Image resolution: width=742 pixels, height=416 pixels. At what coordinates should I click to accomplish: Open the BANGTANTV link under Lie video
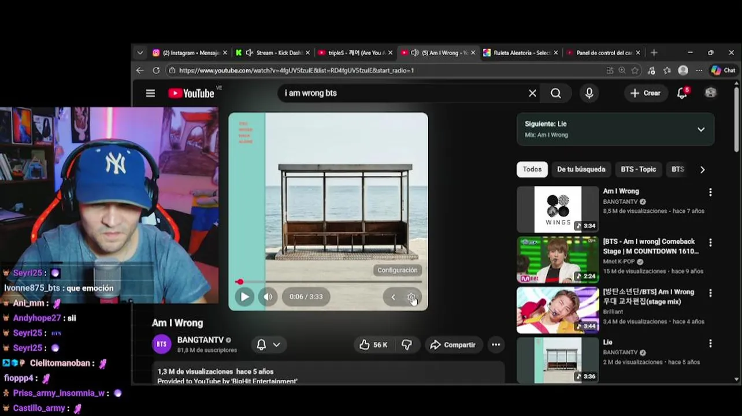(621, 352)
